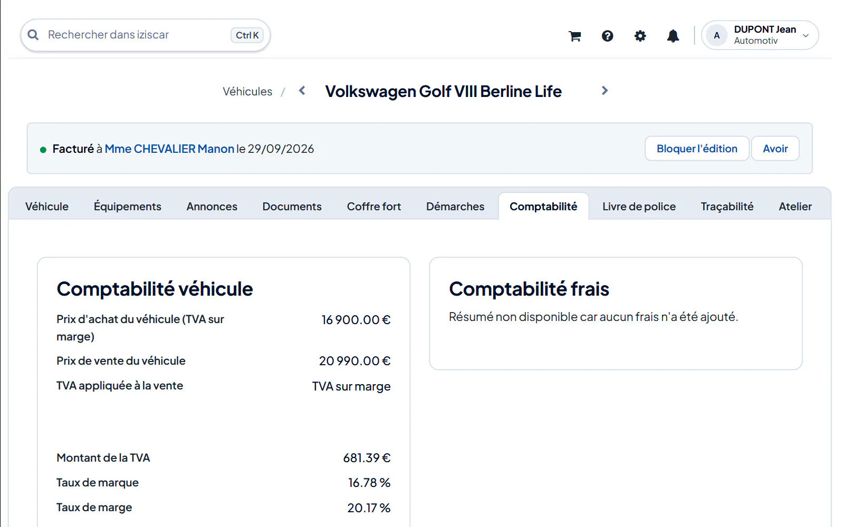The width and height of the screenshot is (844, 527).
Task: Click the TVA sur marge value
Action: pyautogui.click(x=351, y=386)
